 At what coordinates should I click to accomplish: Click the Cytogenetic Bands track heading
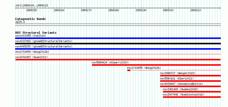[30, 19]
